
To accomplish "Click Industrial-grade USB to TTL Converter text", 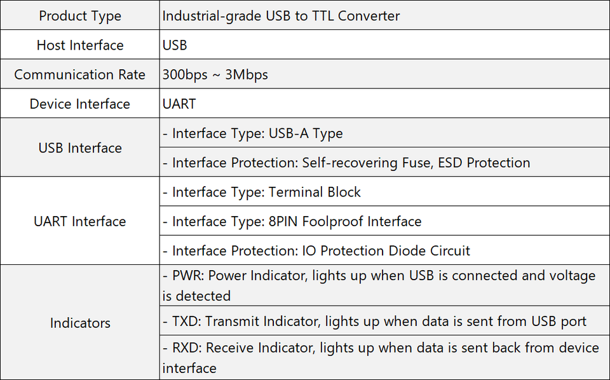I will click(281, 16).
